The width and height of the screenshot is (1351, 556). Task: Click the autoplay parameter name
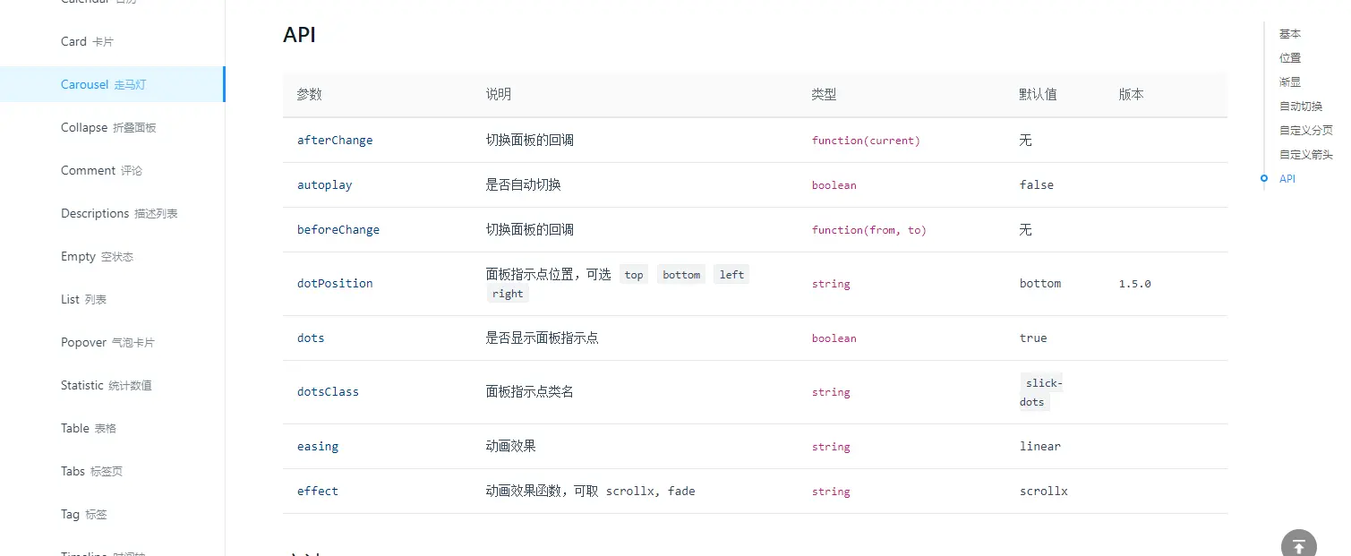(325, 185)
